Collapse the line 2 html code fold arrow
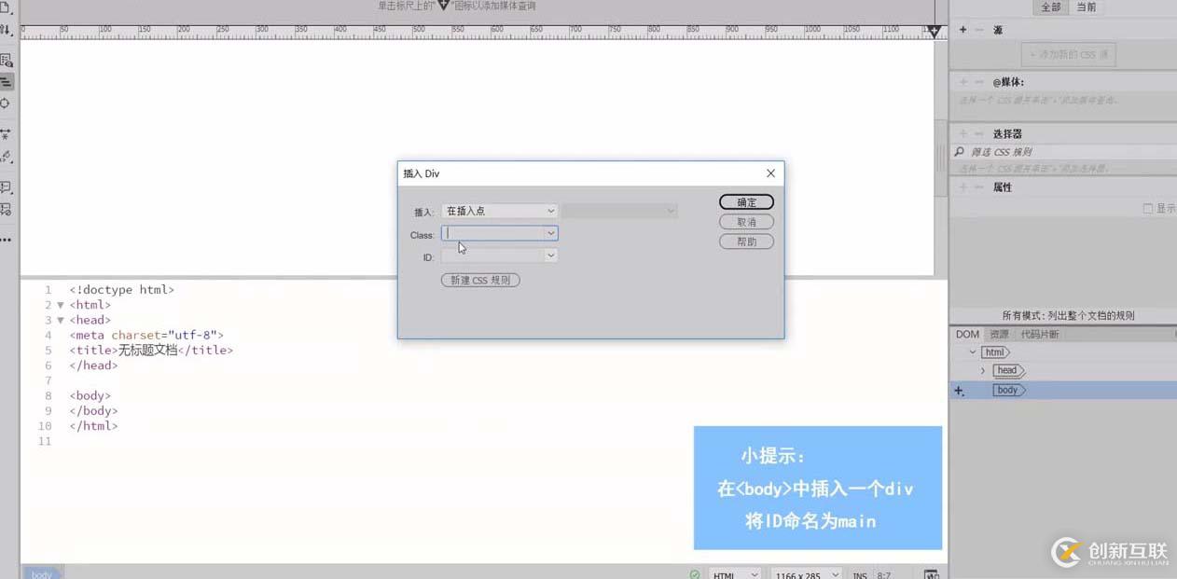1177x579 pixels. pyautogui.click(x=61, y=305)
